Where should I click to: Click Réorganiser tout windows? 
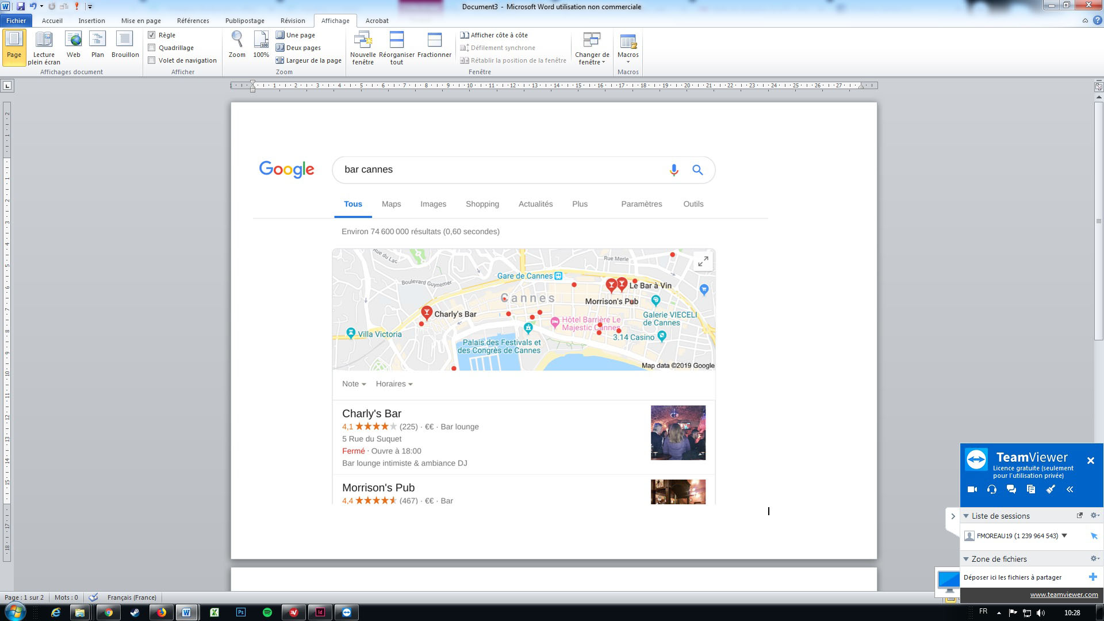coord(397,48)
